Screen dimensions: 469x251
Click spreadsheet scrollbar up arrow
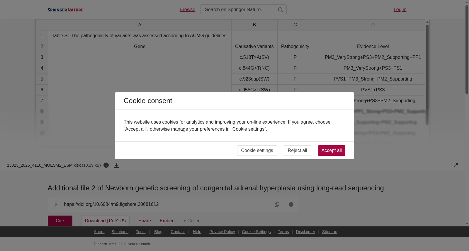(427, 22)
